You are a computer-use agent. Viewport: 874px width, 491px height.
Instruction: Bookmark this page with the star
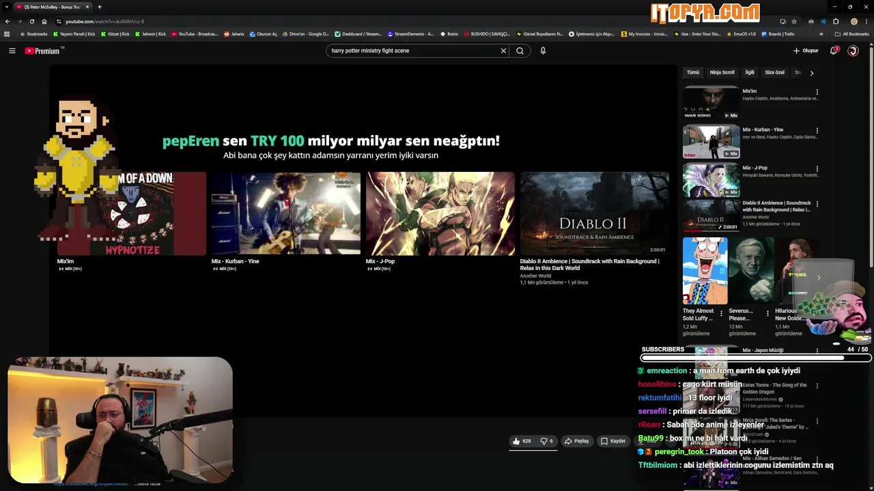(x=794, y=21)
